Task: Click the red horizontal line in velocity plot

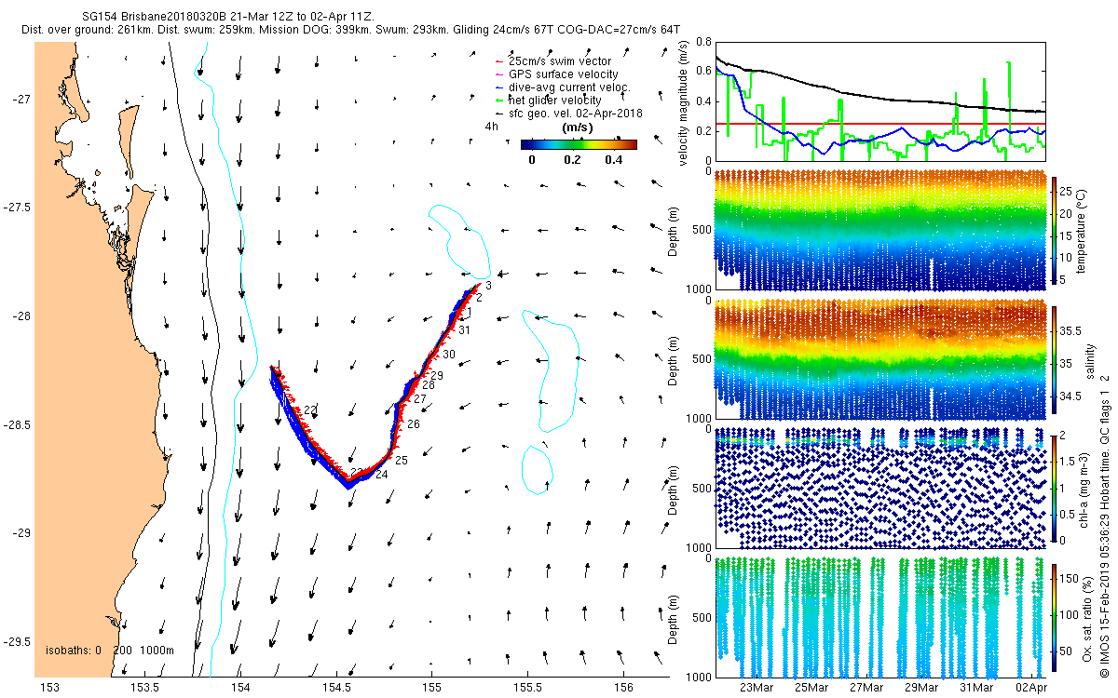Action: click(x=879, y=124)
